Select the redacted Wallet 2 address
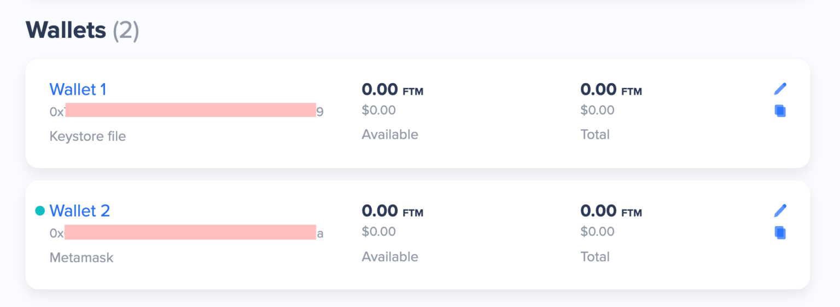This screenshot has height=307, width=840. pos(186,234)
